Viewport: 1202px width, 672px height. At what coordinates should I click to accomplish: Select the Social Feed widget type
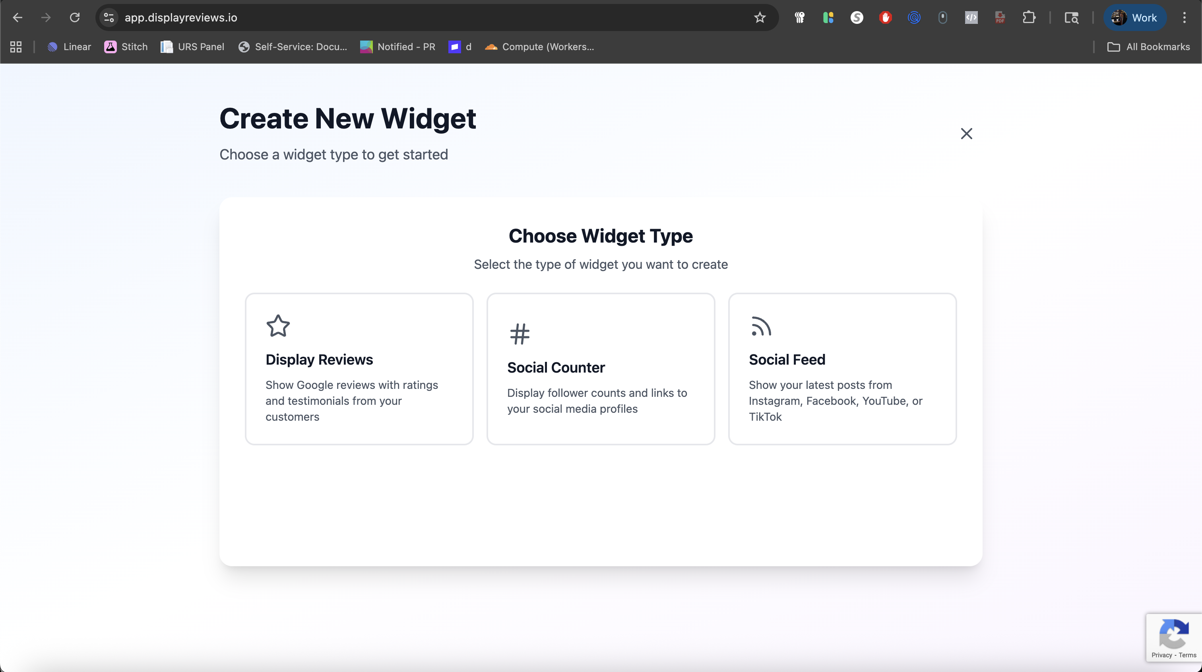pos(842,369)
